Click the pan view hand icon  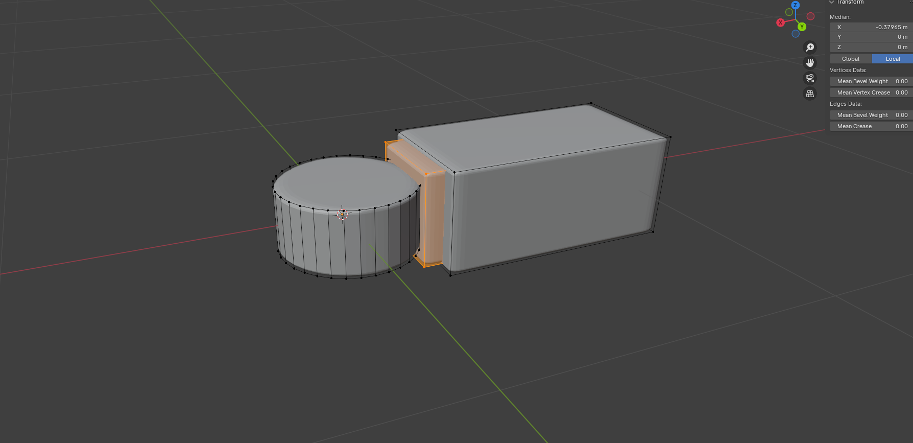(810, 63)
